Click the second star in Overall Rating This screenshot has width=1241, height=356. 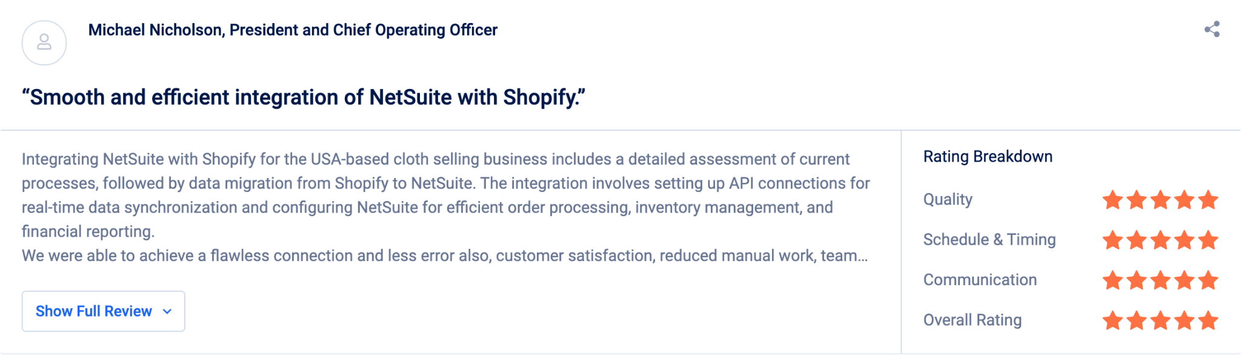tap(1137, 320)
